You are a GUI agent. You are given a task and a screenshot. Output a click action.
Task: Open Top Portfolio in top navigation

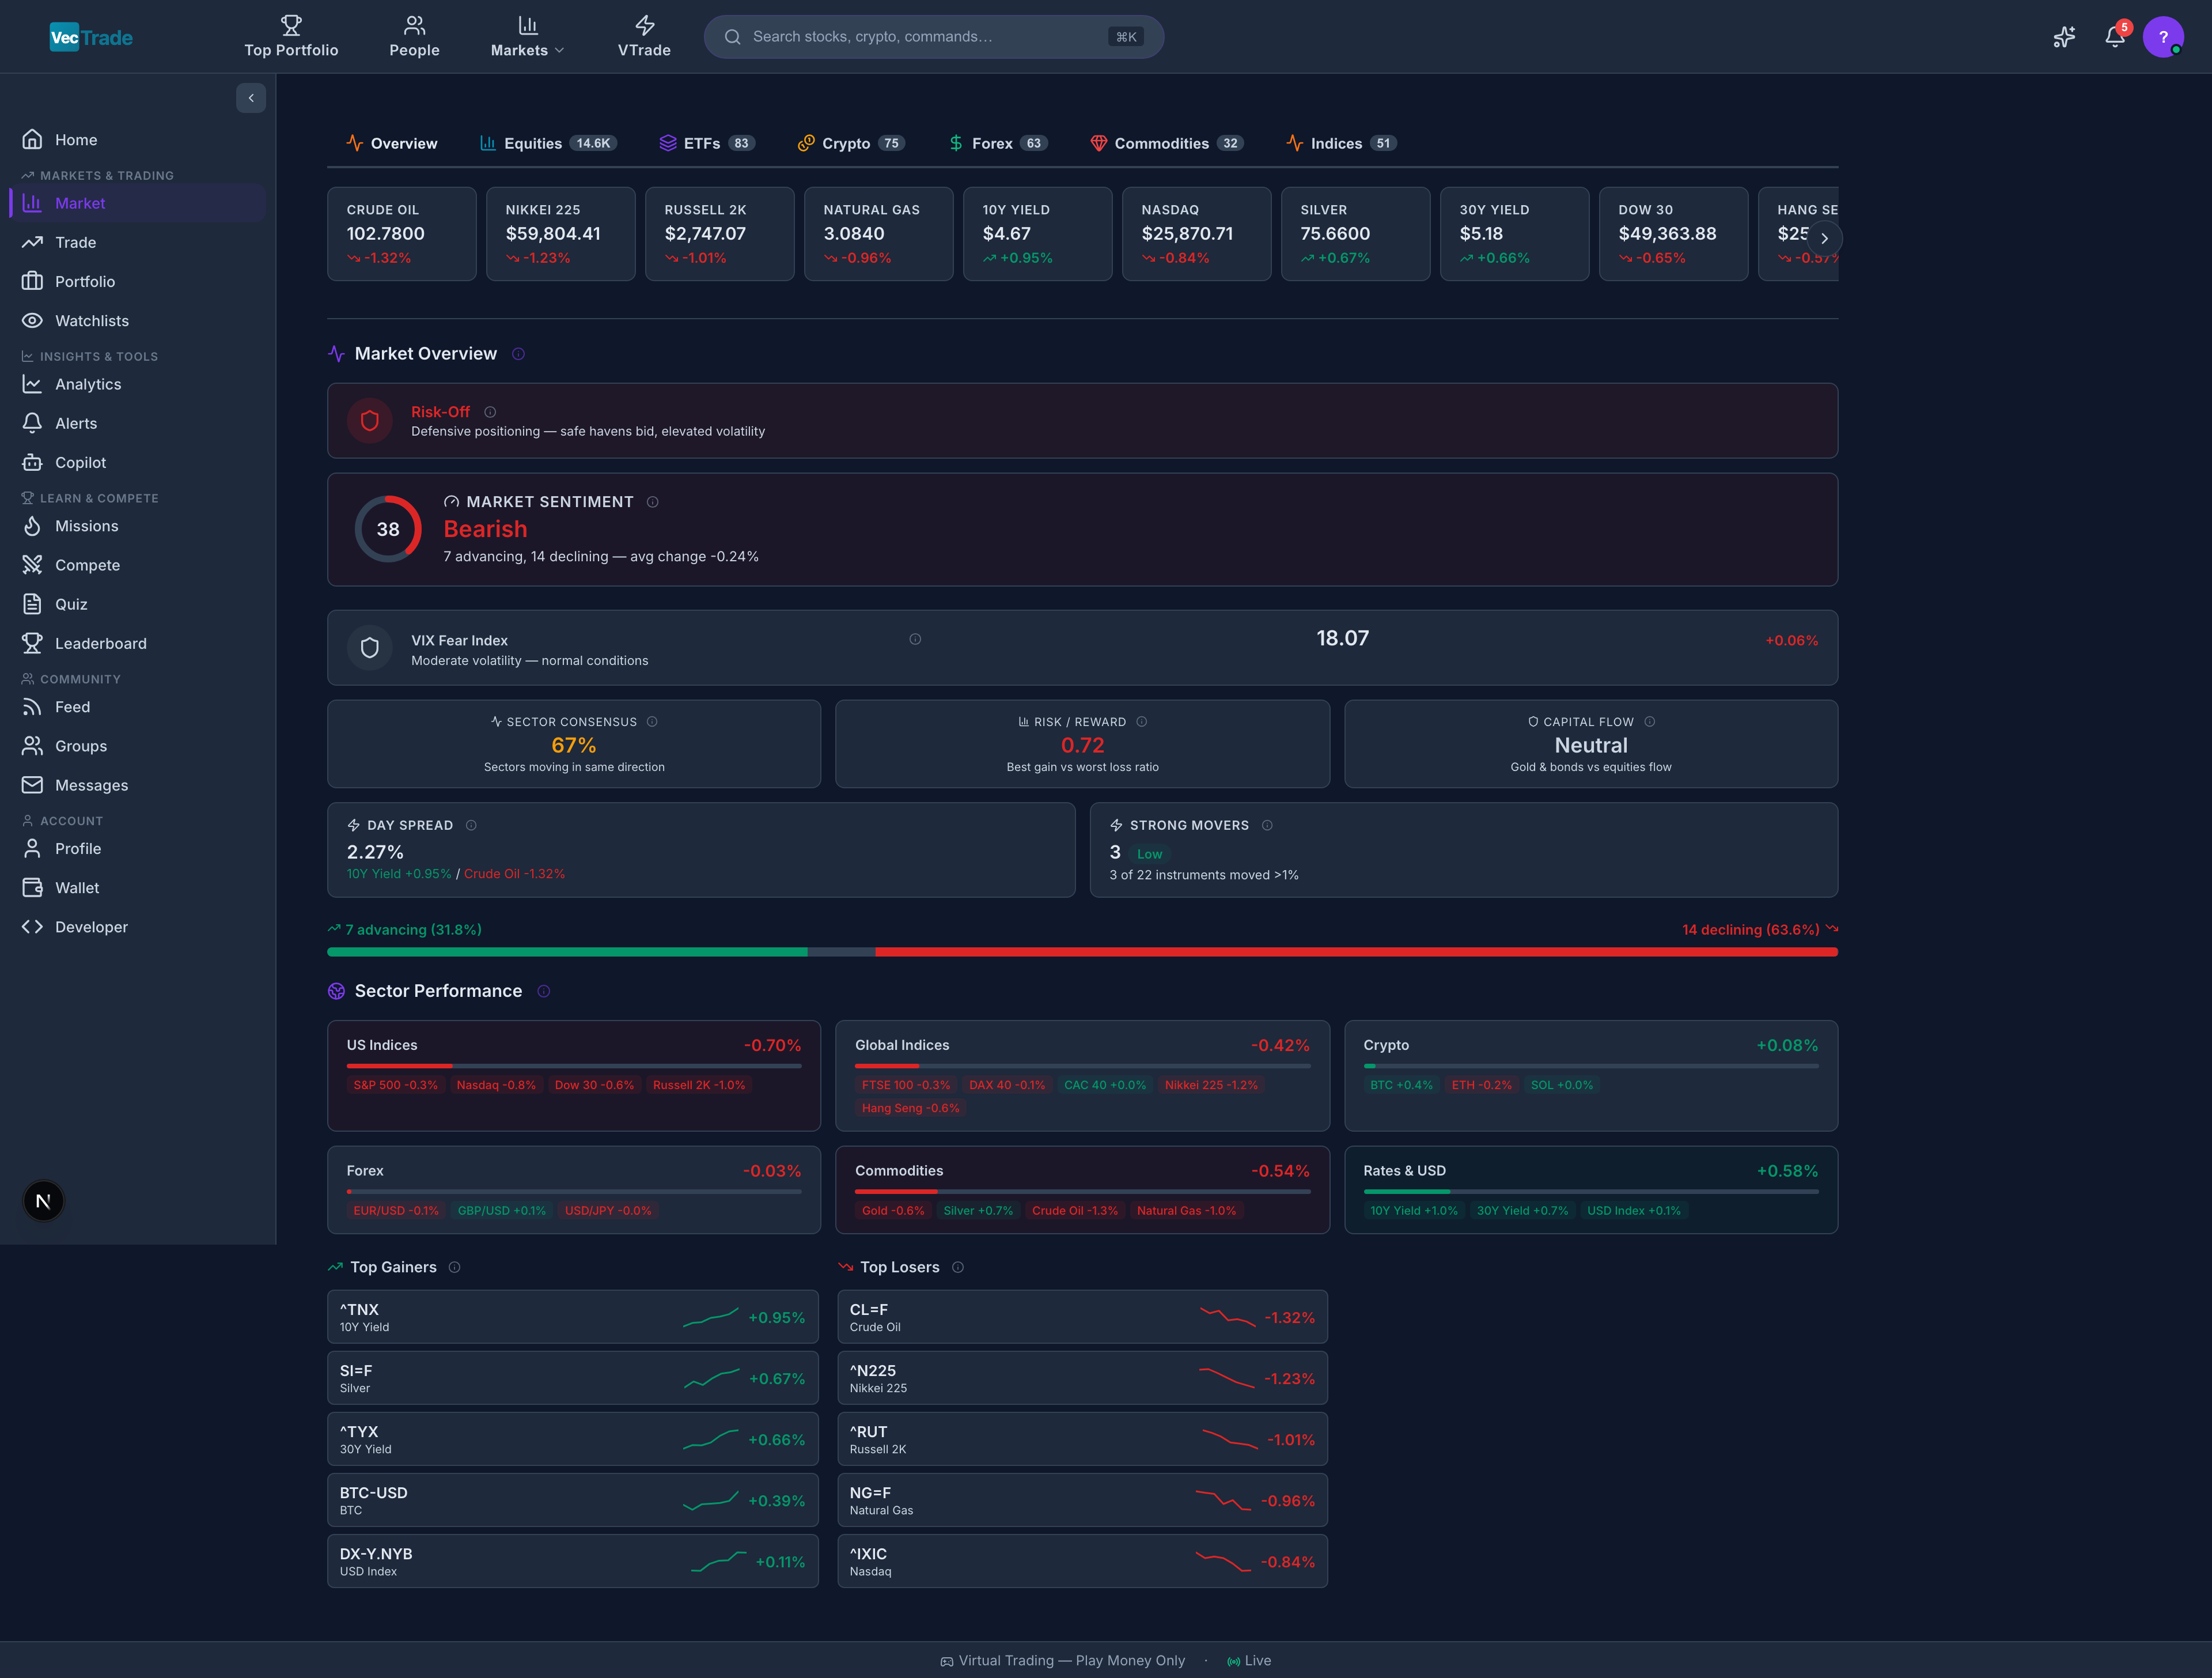(291, 36)
